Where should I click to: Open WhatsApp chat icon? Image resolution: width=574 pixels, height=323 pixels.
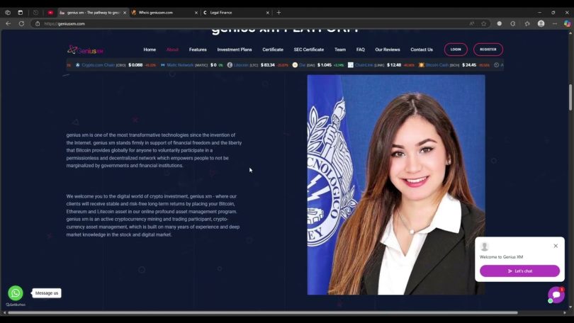tap(16, 293)
